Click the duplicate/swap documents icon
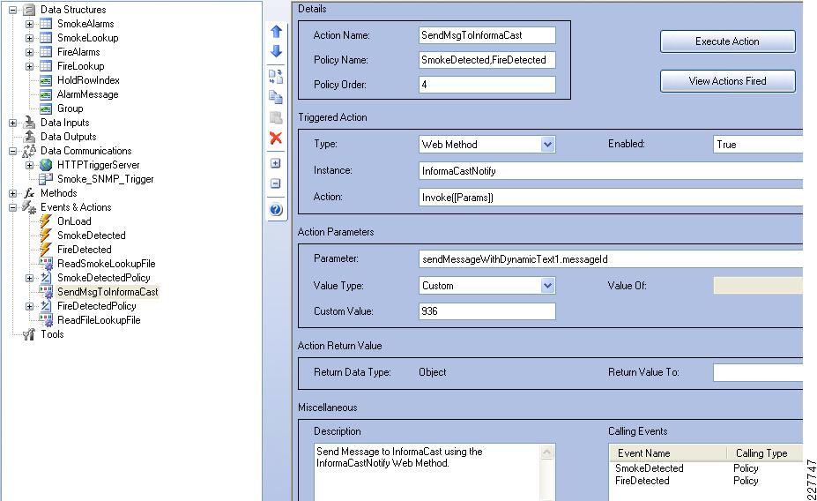The height and width of the screenshot is (501, 817). [x=276, y=76]
